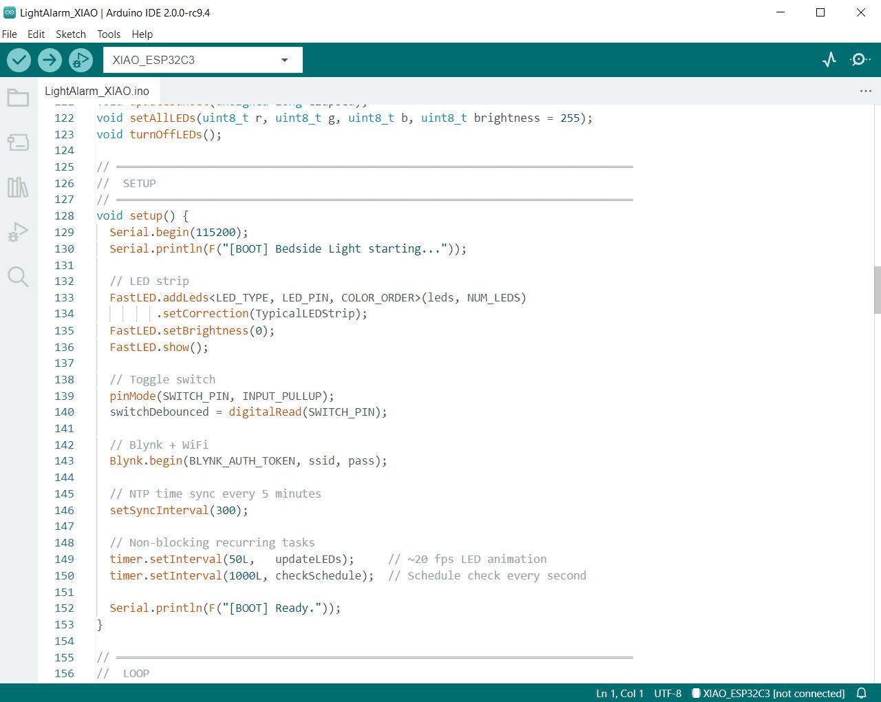Click the Ln 1, Col 1 status indicator
The width and height of the screenshot is (881, 702).
(x=619, y=693)
